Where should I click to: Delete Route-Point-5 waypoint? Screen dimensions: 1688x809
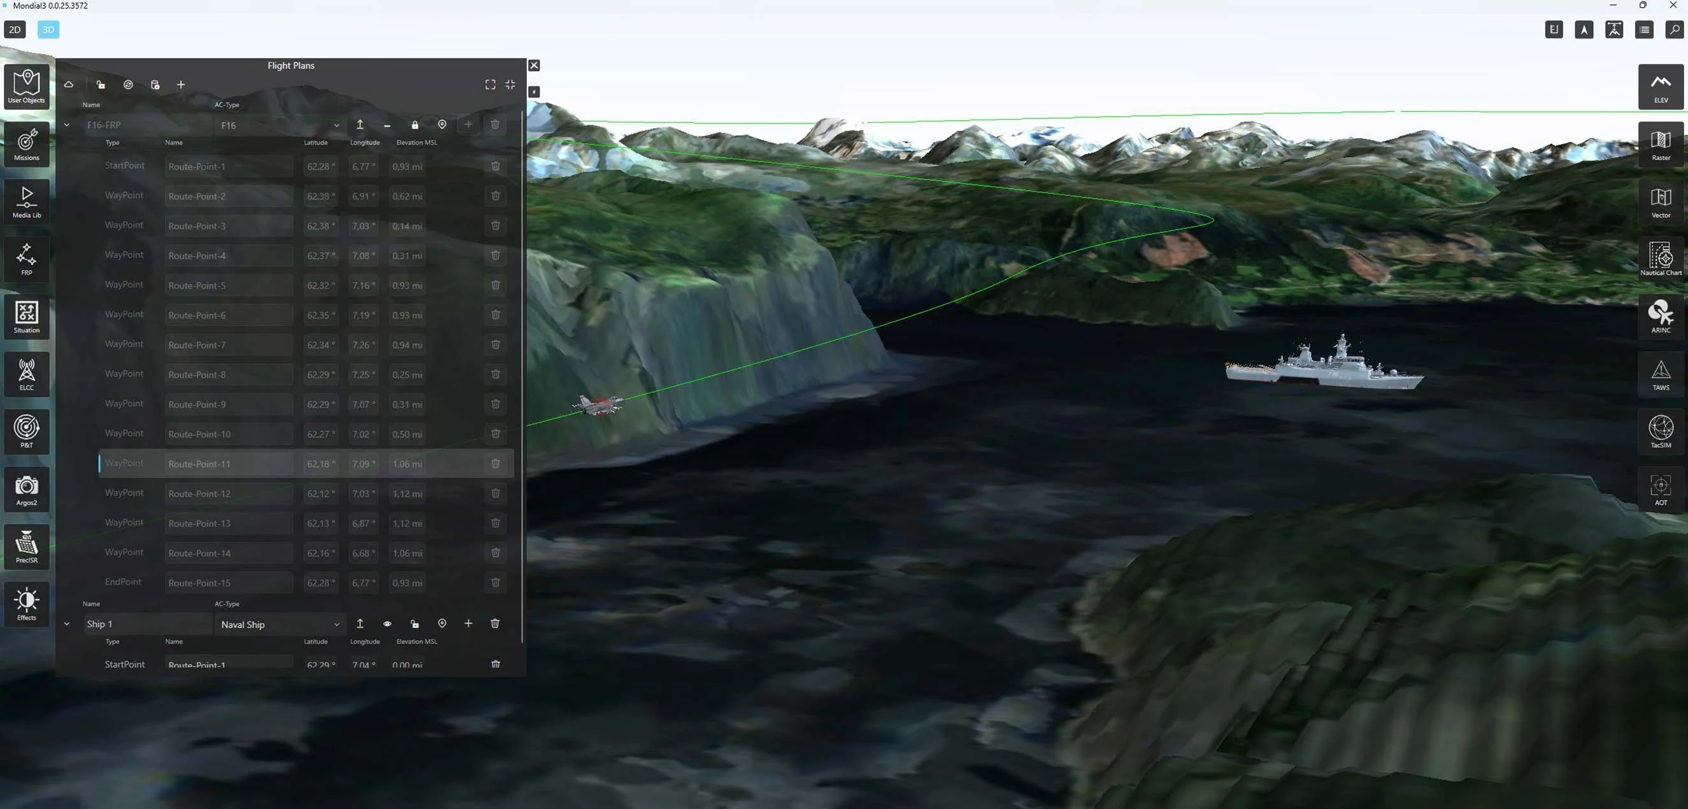pos(496,285)
